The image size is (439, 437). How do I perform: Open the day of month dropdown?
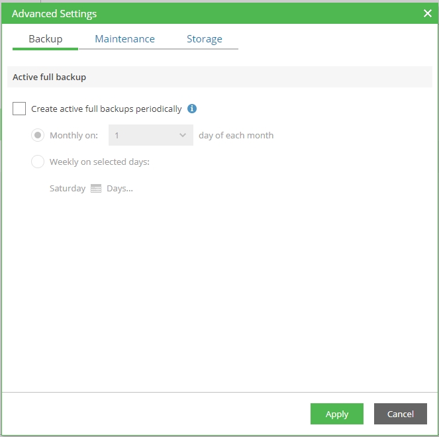[150, 135]
